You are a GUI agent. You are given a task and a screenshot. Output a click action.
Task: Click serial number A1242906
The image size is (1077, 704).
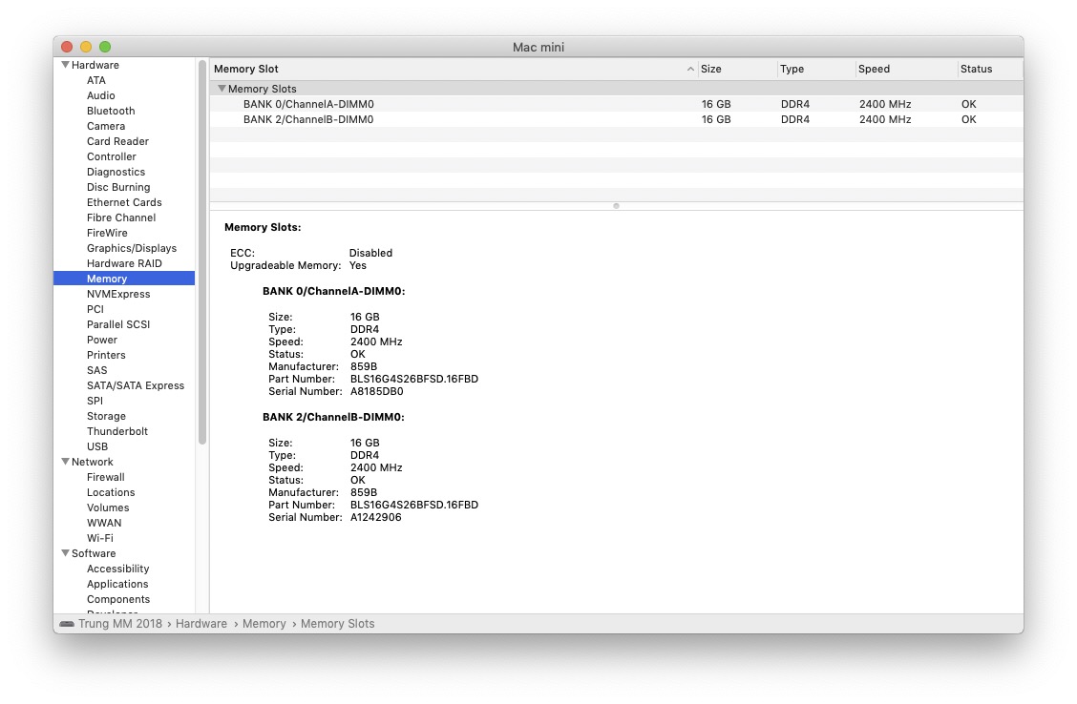click(376, 517)
